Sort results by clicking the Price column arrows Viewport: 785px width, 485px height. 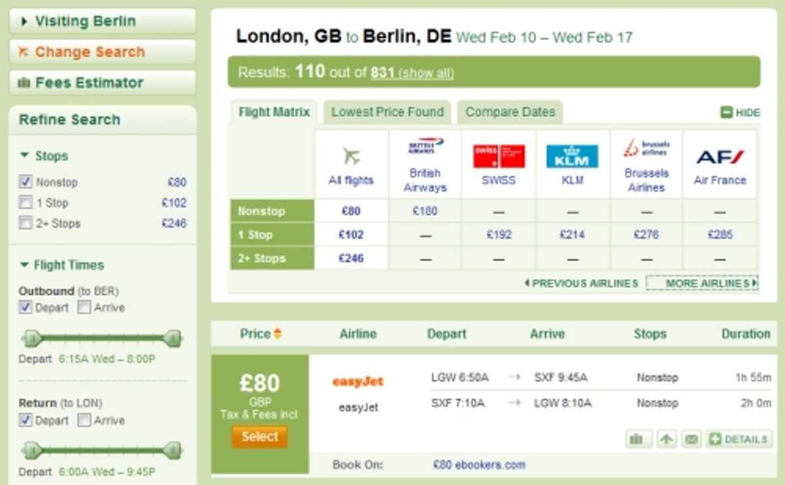click(277, 333)
